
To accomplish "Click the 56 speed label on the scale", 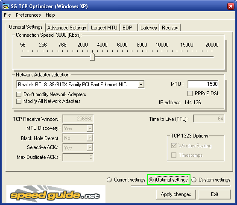I will pyautogui.click(x=23, y=45).
